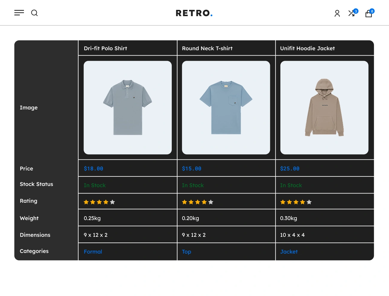Image resolution: width=389 pixels, height=296 pixels.
Task: Open search with the magnifier icon
Action: (x=34, y=13)
